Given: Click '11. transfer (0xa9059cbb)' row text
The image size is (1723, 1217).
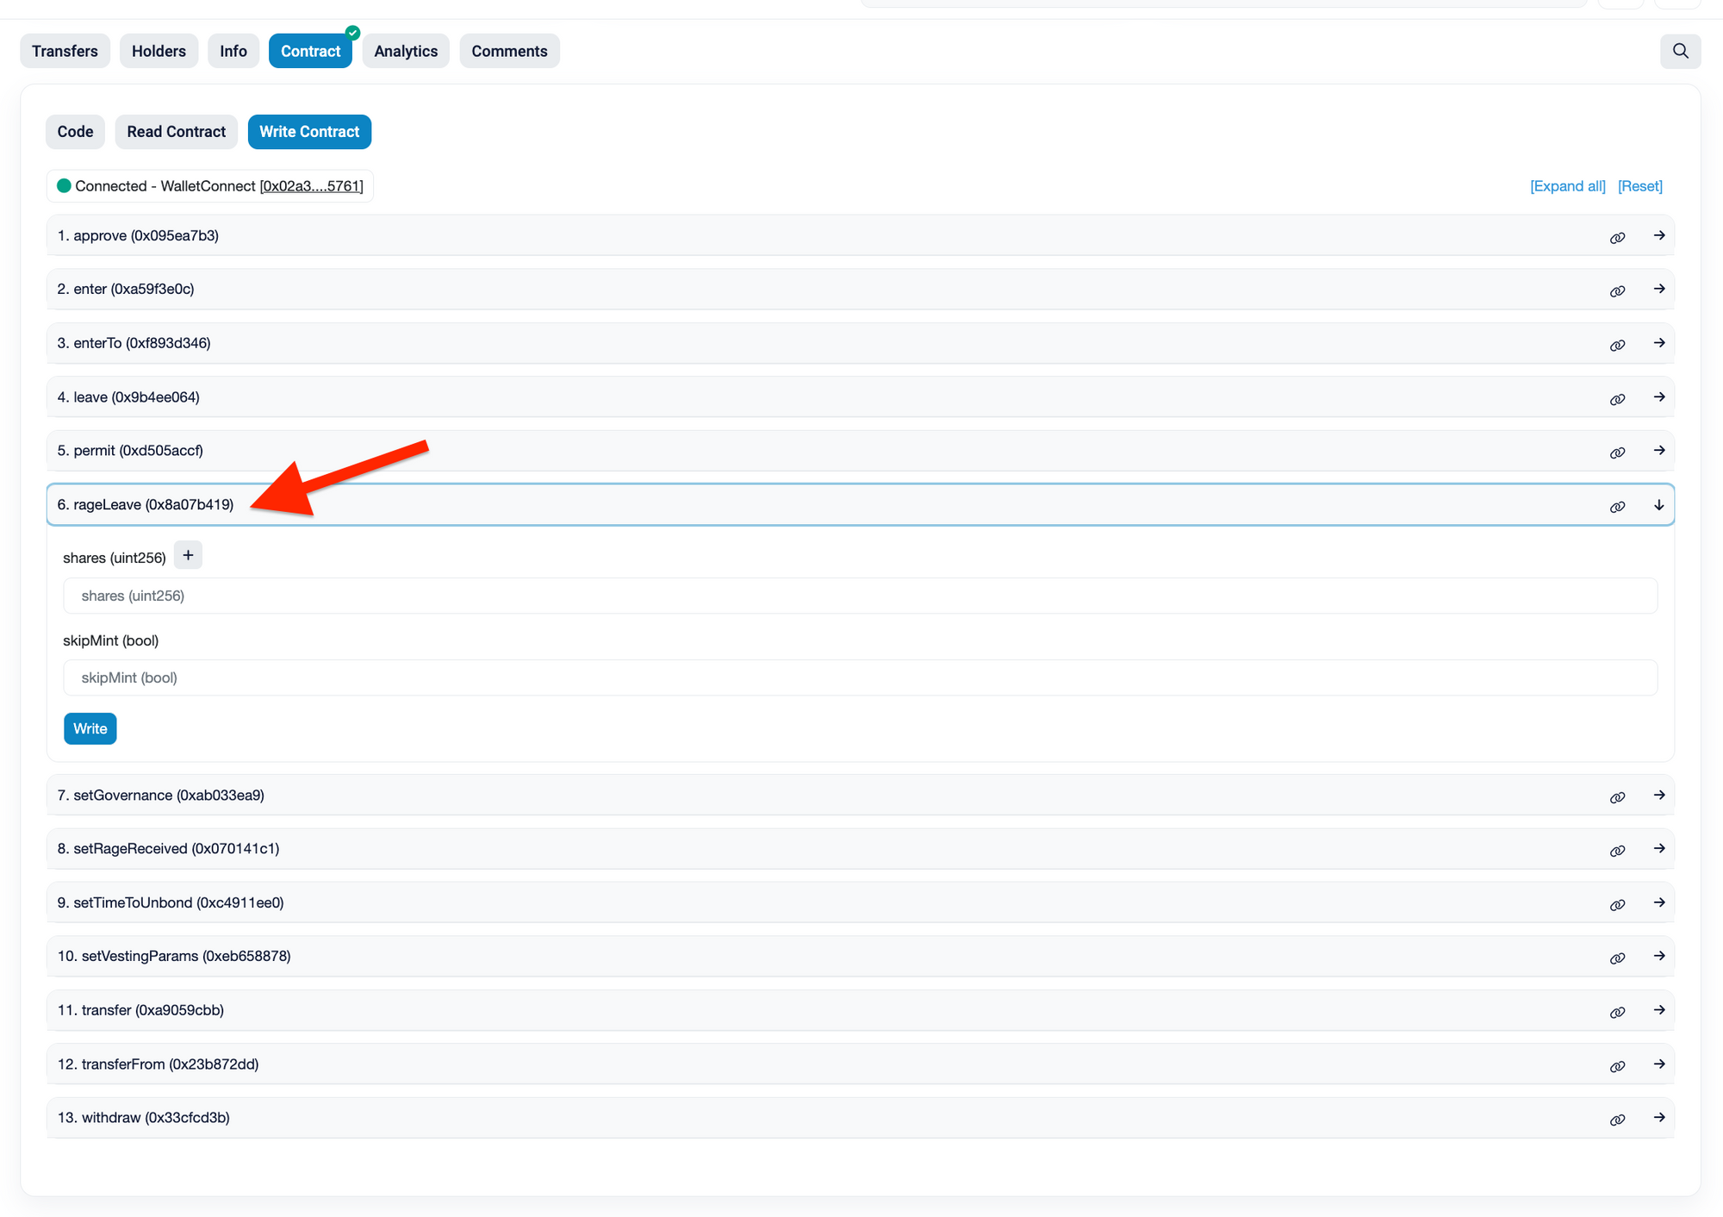Looking at the screenshot, I should pos(140,1010).
